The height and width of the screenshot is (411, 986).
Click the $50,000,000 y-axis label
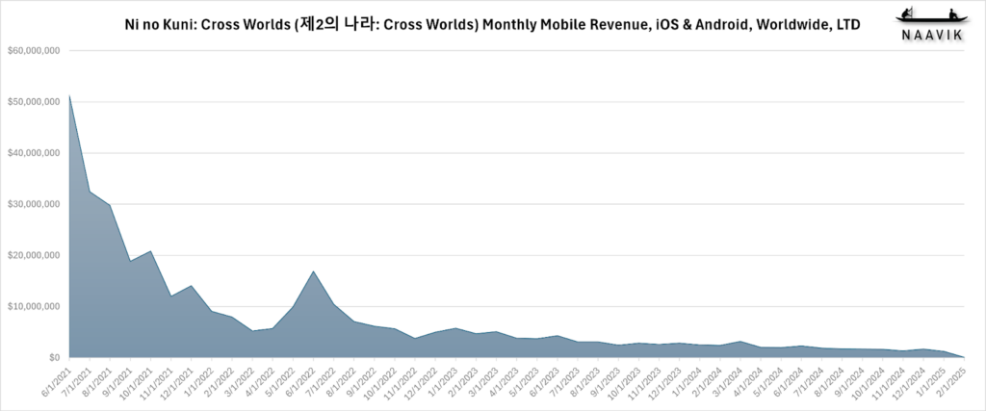tap(34, 101)
